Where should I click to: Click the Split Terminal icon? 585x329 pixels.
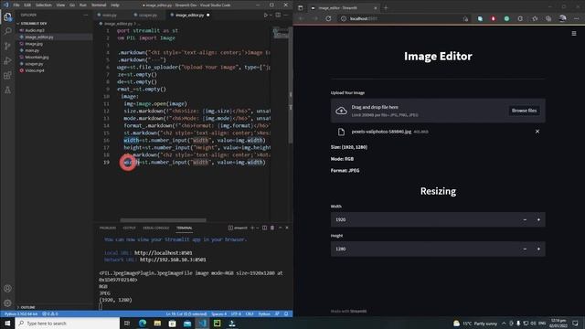pos(264,228)
